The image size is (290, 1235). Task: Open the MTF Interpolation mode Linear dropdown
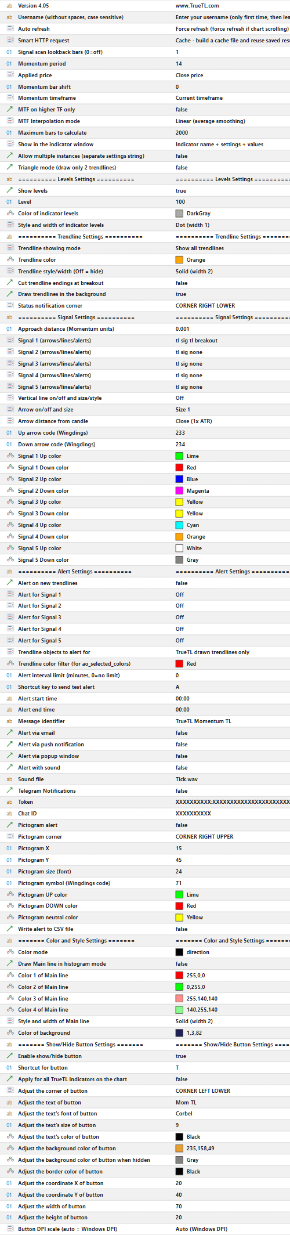point(232,121)
